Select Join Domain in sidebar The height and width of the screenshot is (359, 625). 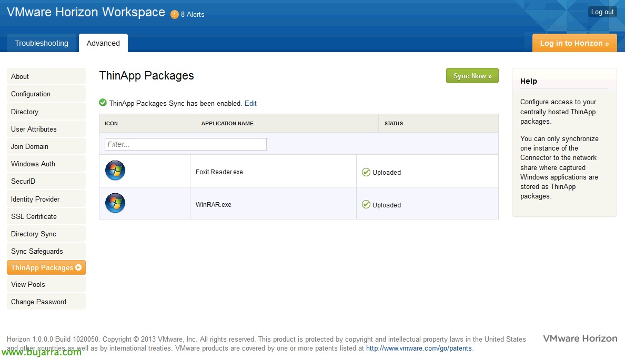(x=46, y=146)
